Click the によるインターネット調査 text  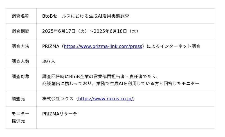[x=174, y=46]
